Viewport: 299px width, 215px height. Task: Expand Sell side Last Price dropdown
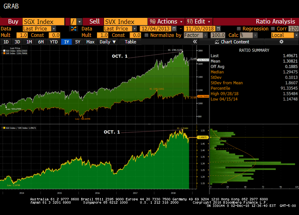pyautogui.click(x=134, y=29)
